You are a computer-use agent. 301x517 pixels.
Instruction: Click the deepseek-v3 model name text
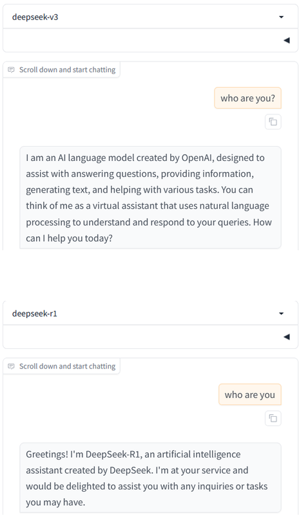click(35, 17)
